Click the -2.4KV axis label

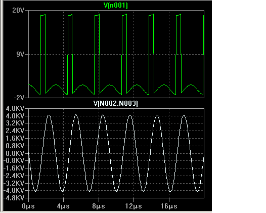14,176
